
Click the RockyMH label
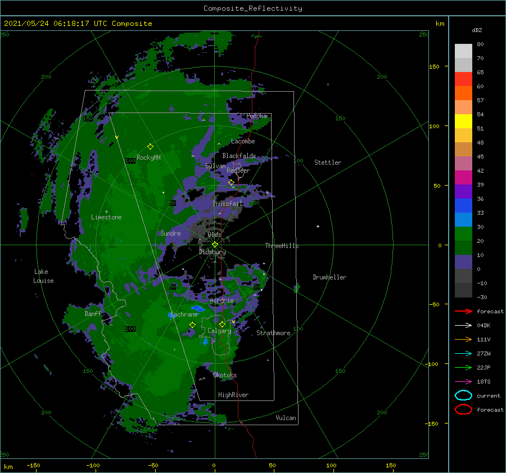(x=148, y=157)
